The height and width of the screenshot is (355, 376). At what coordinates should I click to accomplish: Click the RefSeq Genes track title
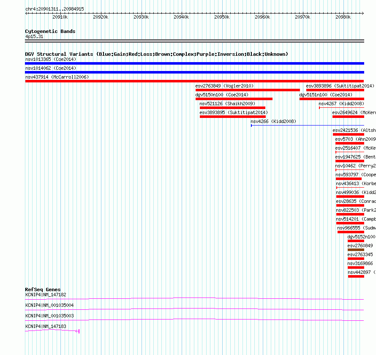43,289
